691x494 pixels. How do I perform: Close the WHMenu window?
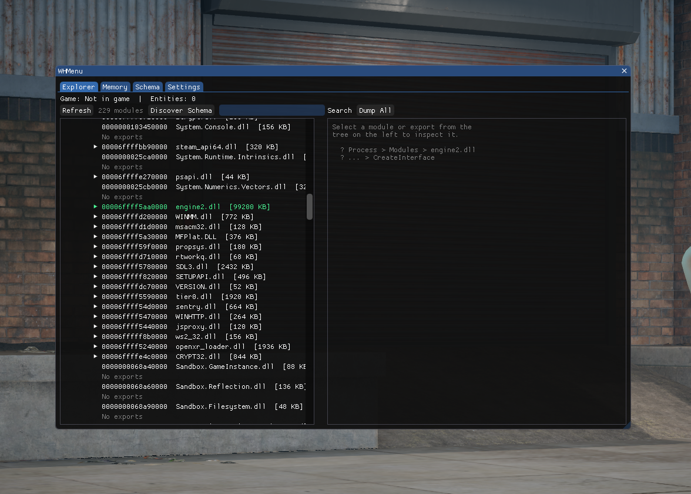pos(624,71)
